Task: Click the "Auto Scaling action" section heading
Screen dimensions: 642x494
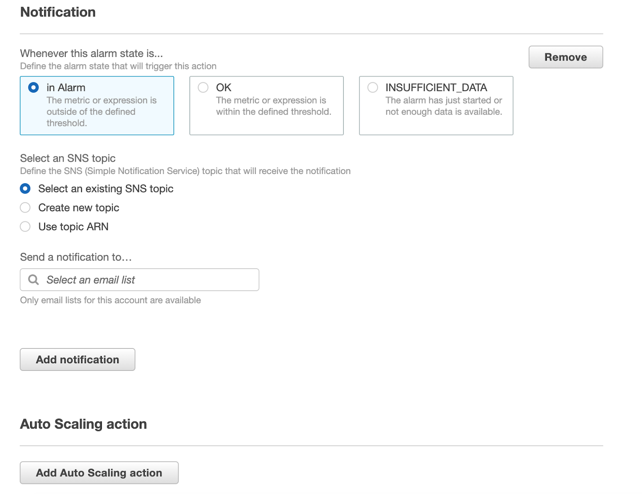Action: 83,424
